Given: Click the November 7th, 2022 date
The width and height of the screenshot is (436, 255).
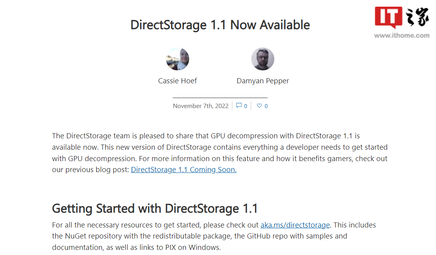Looking at the screenshot, I should coord(201,106).
